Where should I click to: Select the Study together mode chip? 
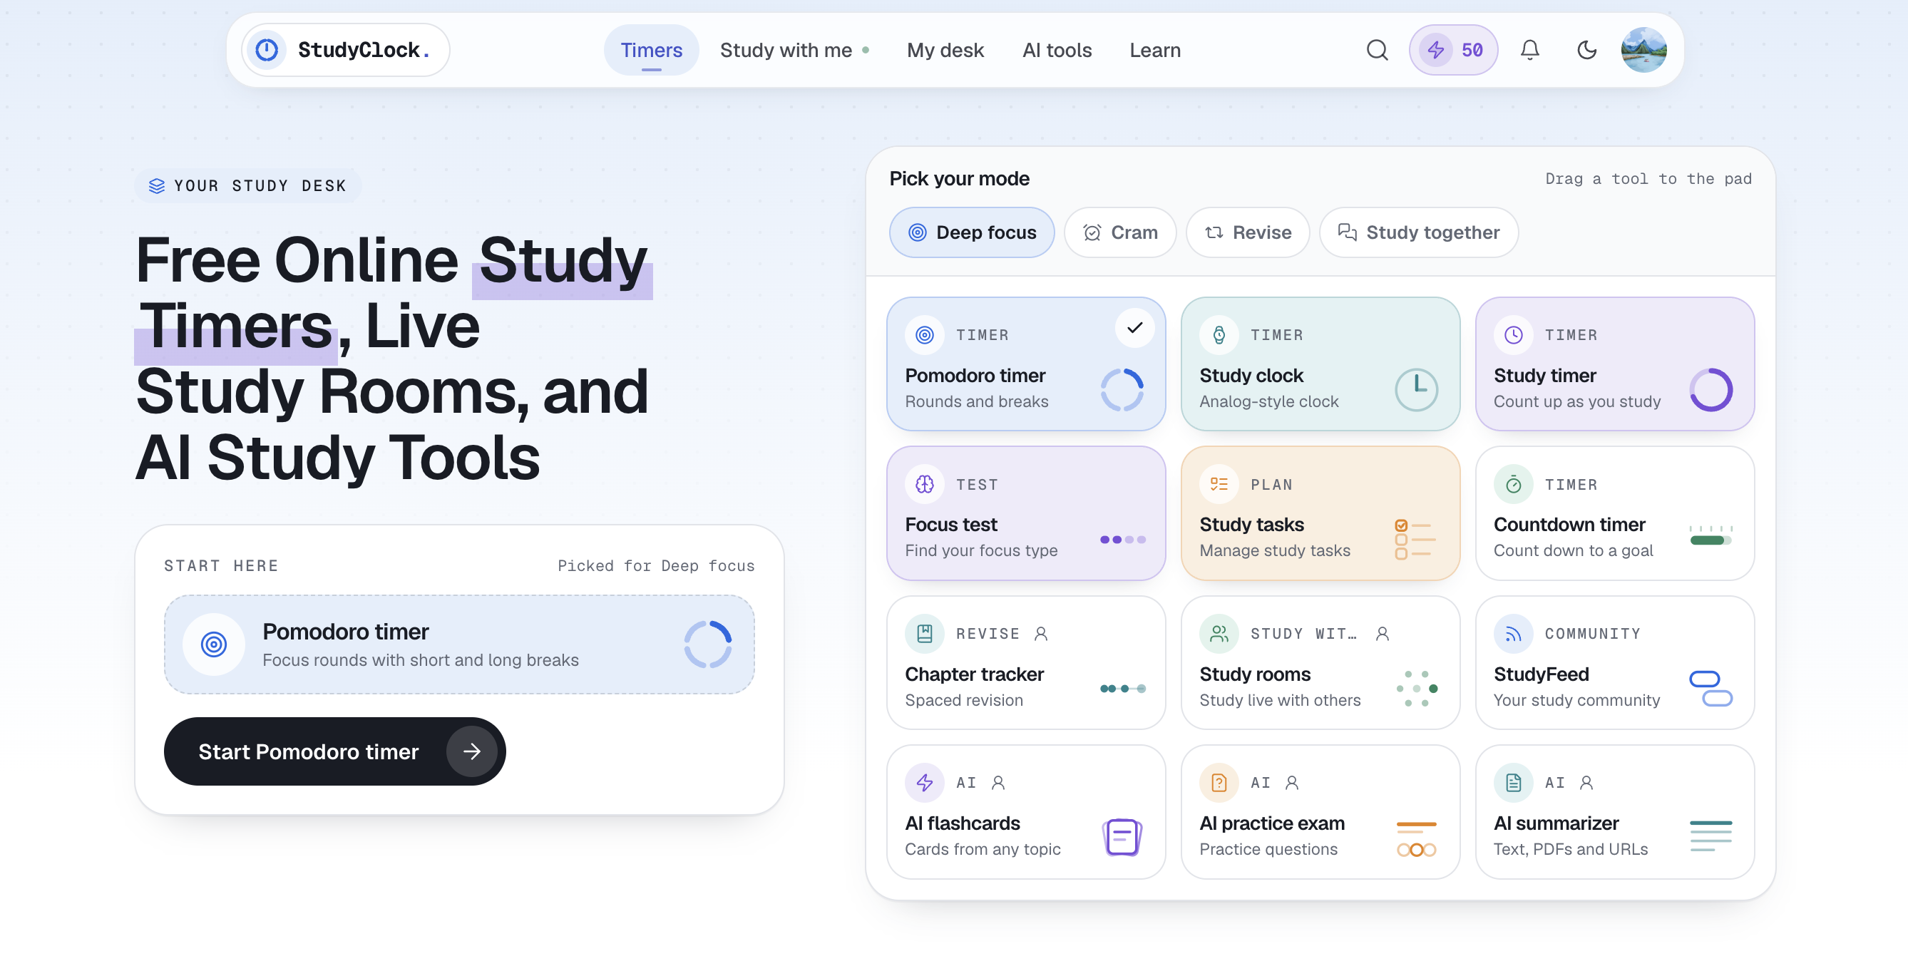[x=1418, y=232]
